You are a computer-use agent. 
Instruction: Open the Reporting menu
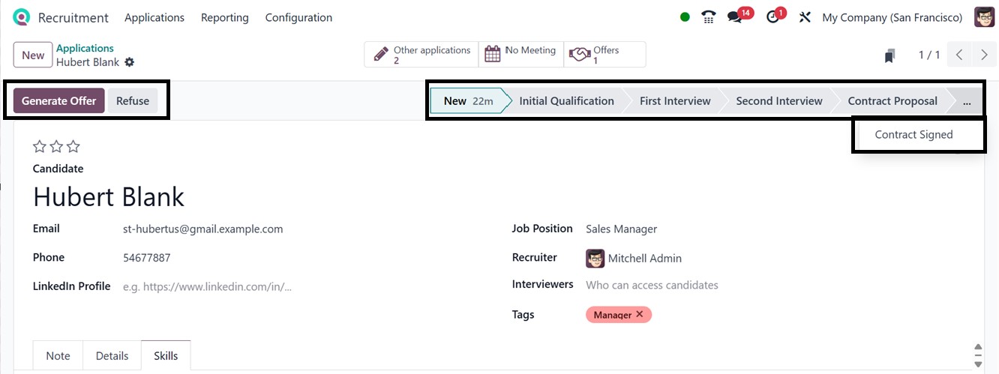click(224, 17)
